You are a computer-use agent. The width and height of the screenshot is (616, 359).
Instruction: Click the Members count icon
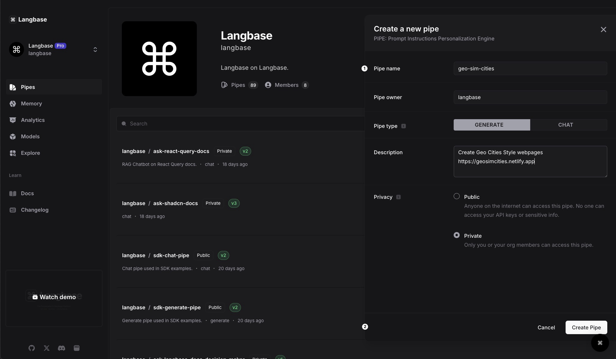pos(268,85)
